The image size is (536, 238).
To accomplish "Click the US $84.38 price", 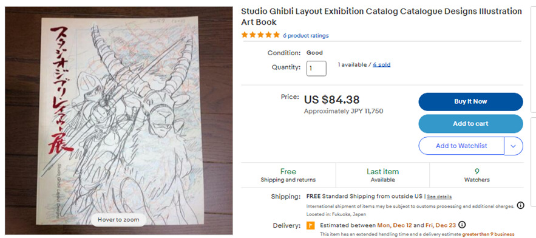I will point(331,100).
